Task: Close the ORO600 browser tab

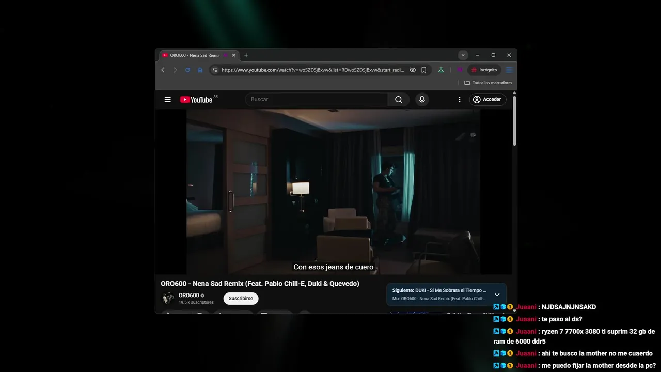Action: [x=234, y=55]
